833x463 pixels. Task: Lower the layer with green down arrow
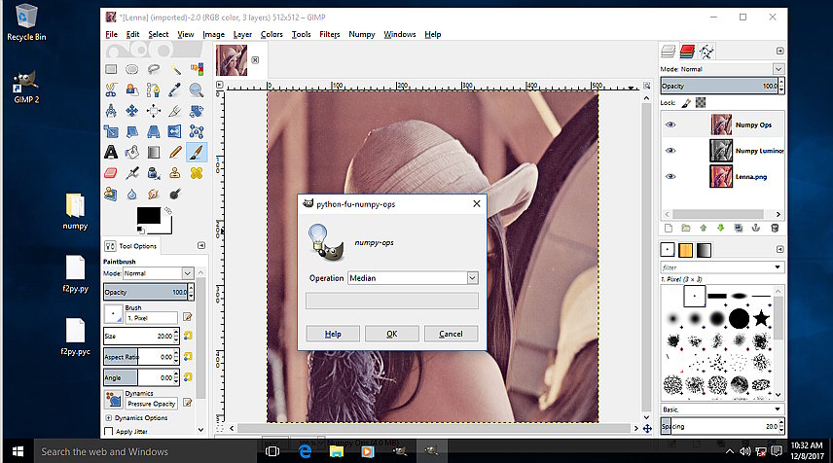(721, 229)
